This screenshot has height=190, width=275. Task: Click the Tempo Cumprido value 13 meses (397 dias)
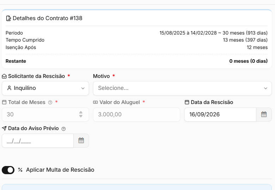(245, 40)
